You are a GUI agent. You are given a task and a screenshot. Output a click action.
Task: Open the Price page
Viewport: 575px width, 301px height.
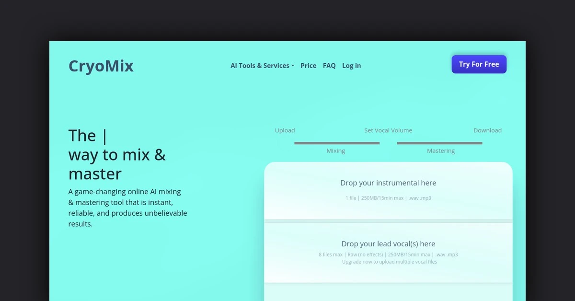pyautogui.click(x=308, y=66)
